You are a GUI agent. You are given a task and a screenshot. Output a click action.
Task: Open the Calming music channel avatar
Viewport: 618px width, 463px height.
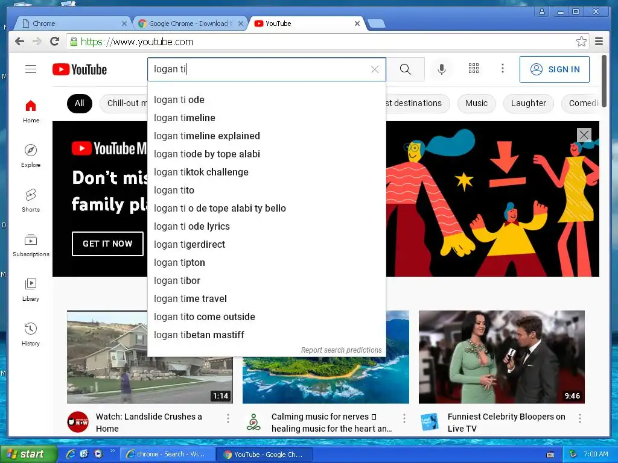(253, 422)
